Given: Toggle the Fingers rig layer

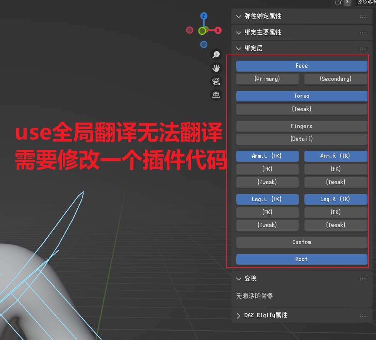Looking at the screenshot, I should (302, 126).
